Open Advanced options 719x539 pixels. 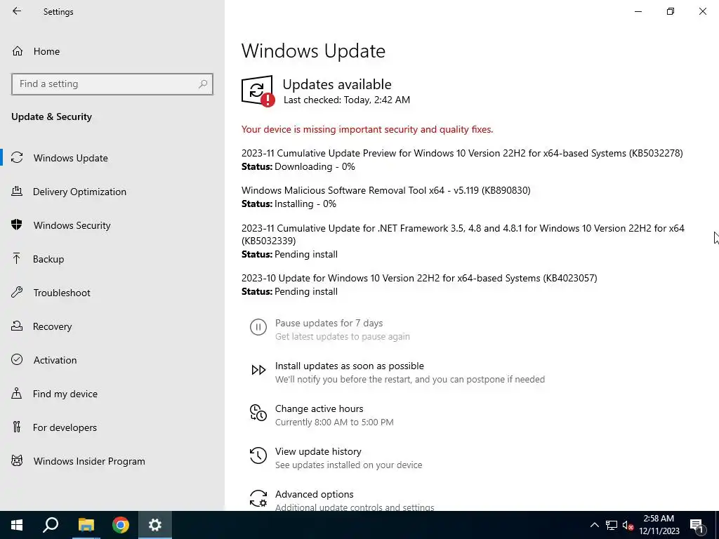(314, 495)
